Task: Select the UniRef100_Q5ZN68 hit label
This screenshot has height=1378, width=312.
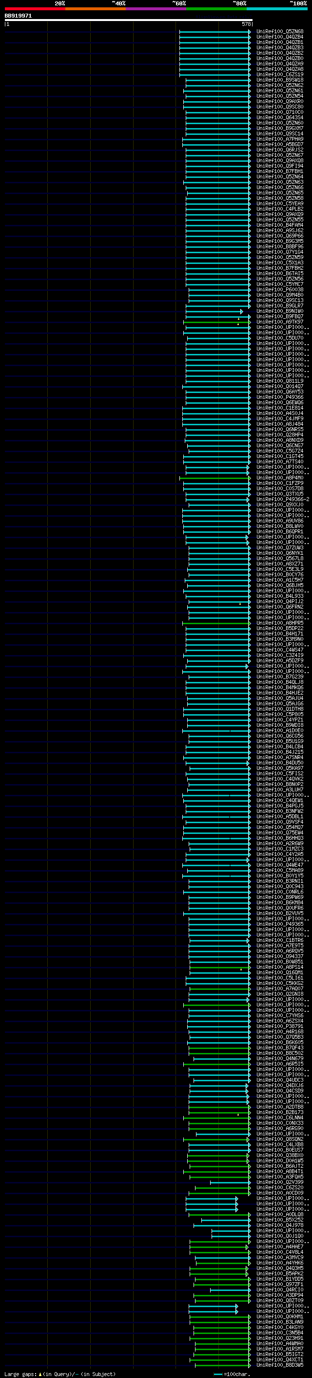Action: (x=280, y=32)
